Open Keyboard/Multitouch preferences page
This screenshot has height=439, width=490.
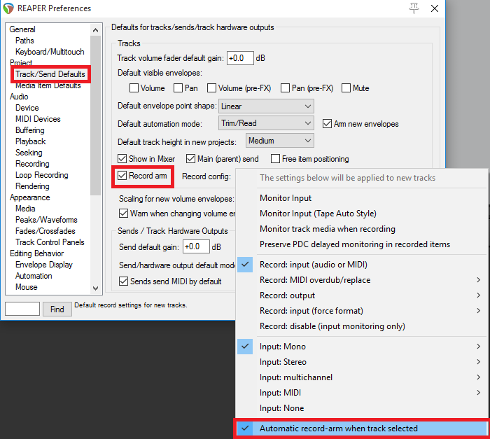pos(50,52)
